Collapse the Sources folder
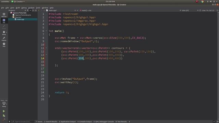219x123 pixels. coord(11,17)
